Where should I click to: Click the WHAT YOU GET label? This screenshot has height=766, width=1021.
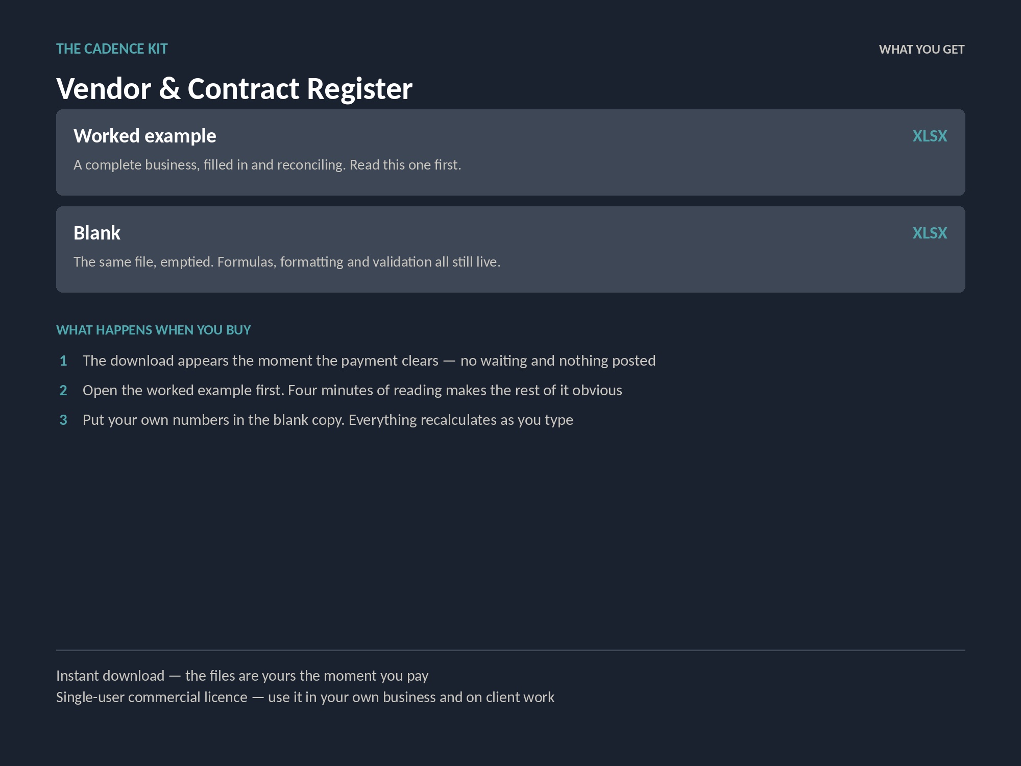(x=921, y=50)
